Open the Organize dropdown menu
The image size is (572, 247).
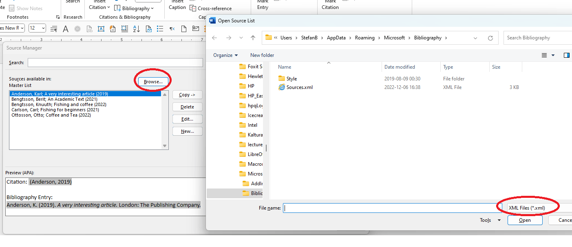pyautogui.click(x=225, y=55)
